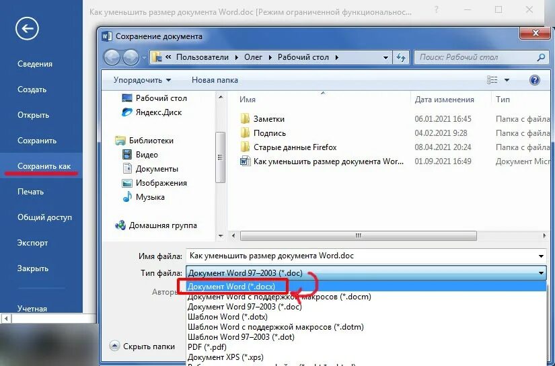Choose Документ Word 97–2003 (*.doc) from list

point(366,307)
